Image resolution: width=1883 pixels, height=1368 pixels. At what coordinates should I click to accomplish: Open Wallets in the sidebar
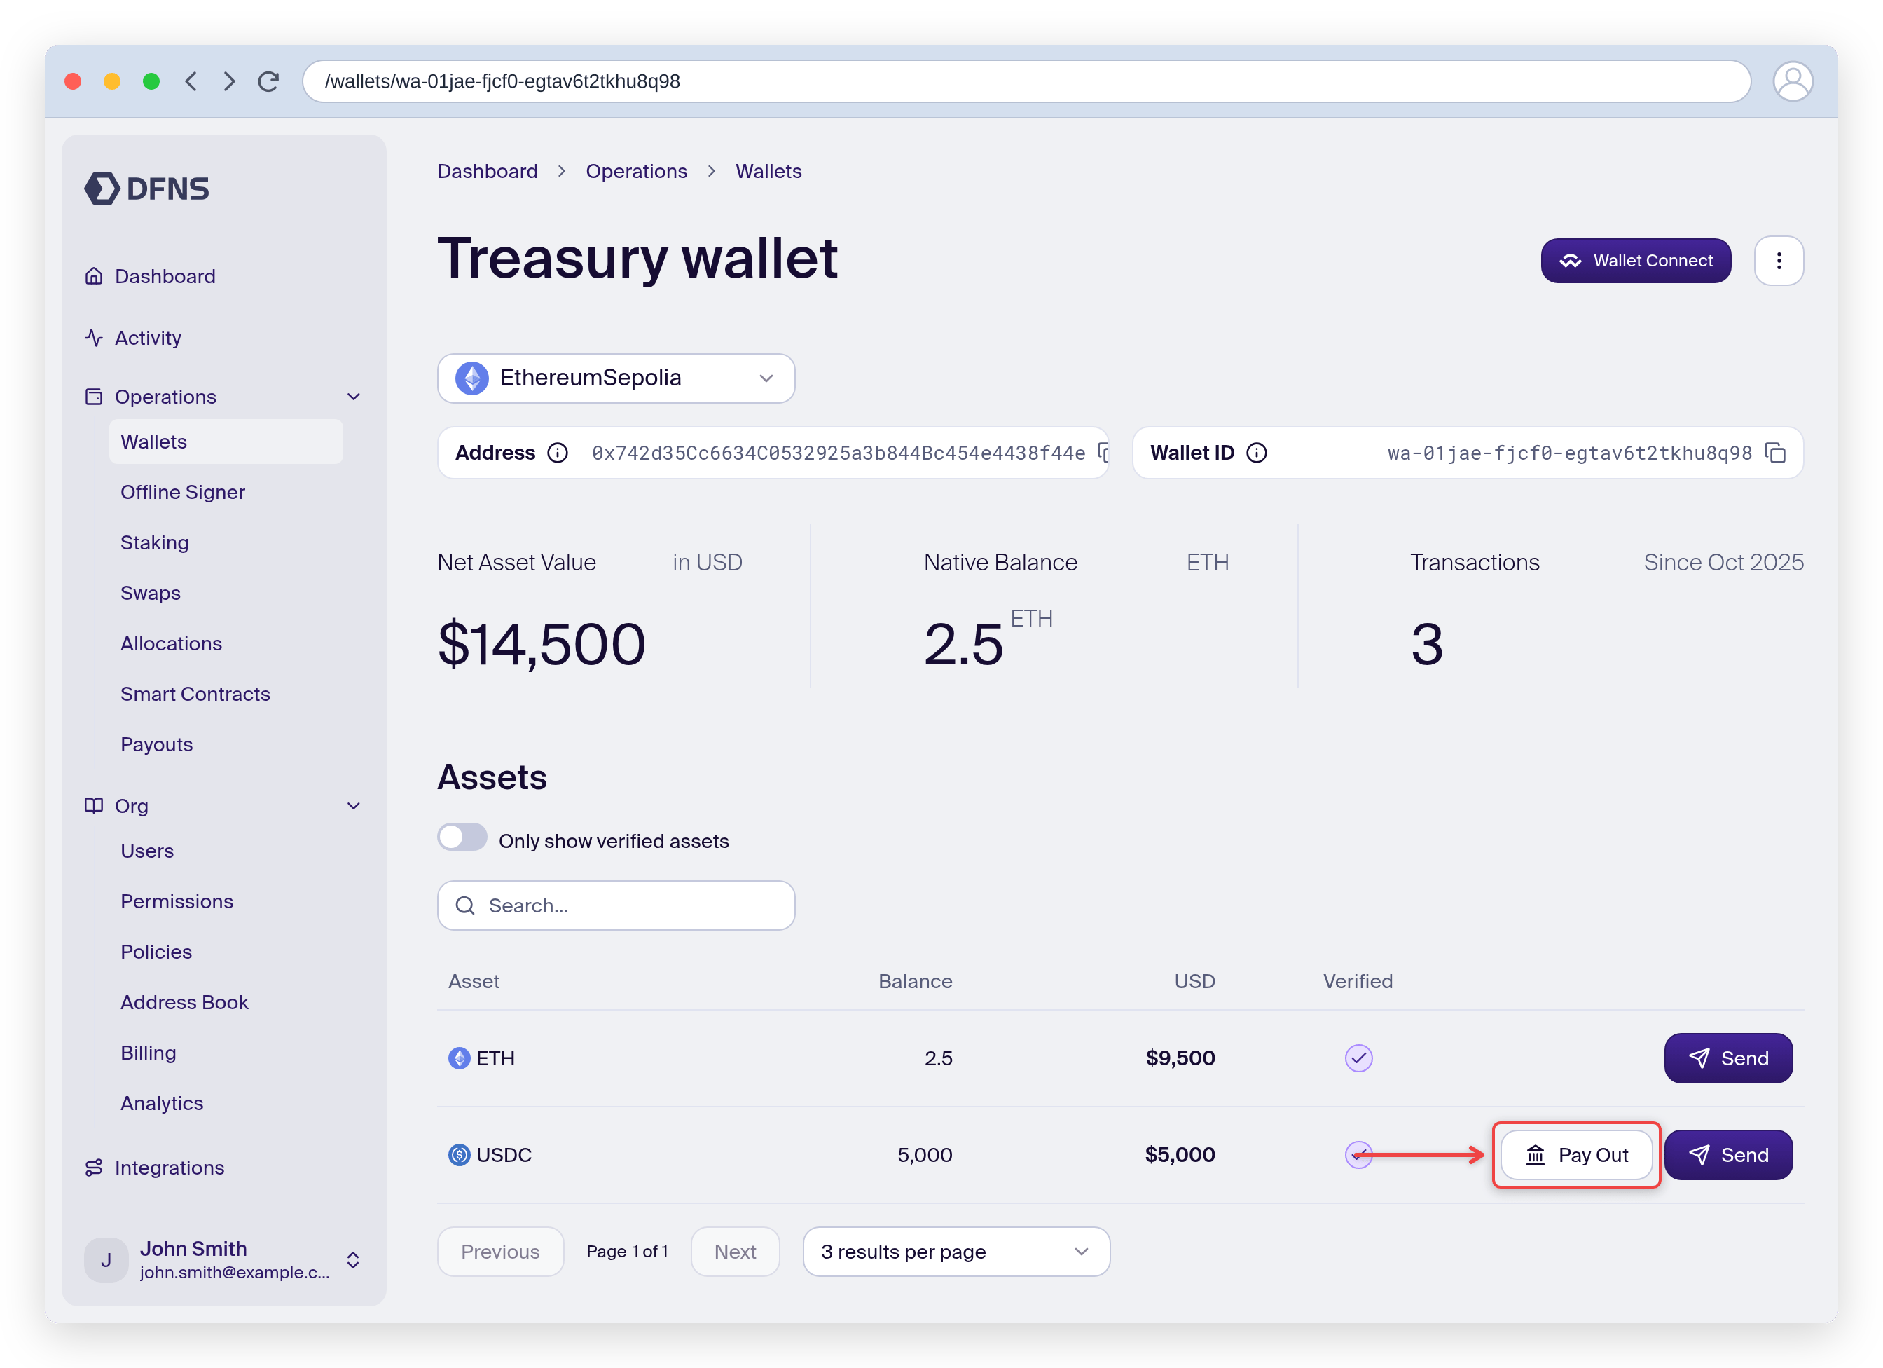(226, 442)
